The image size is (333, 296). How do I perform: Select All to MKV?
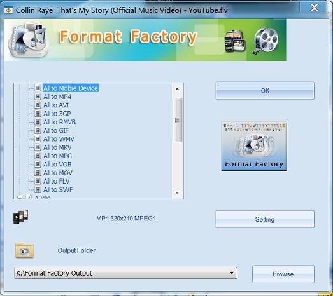click(57, 147)
